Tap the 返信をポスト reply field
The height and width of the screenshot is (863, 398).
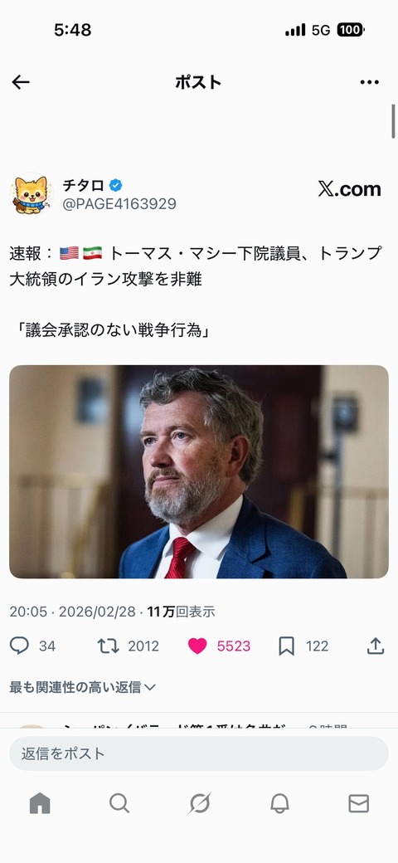(199, 753)
